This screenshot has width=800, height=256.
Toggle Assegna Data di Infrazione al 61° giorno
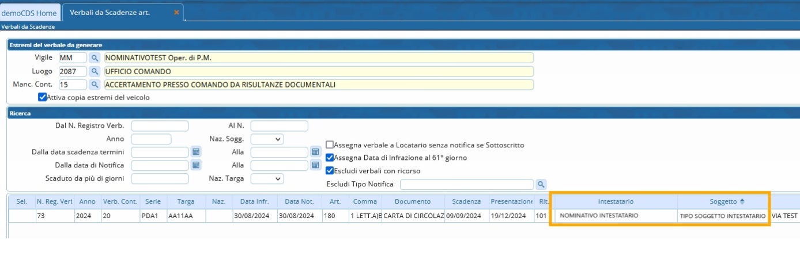pyautogui.click(x=330, y=158)
